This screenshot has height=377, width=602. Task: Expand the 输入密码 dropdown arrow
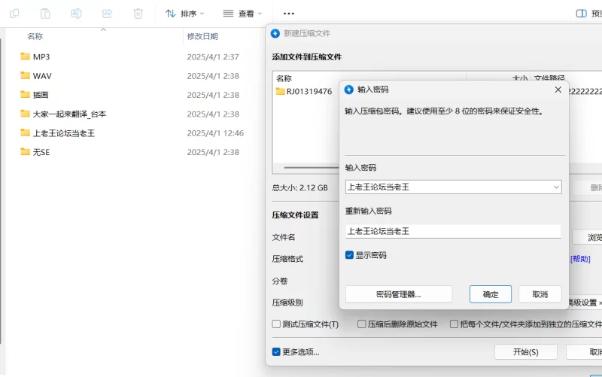point(555,187)
